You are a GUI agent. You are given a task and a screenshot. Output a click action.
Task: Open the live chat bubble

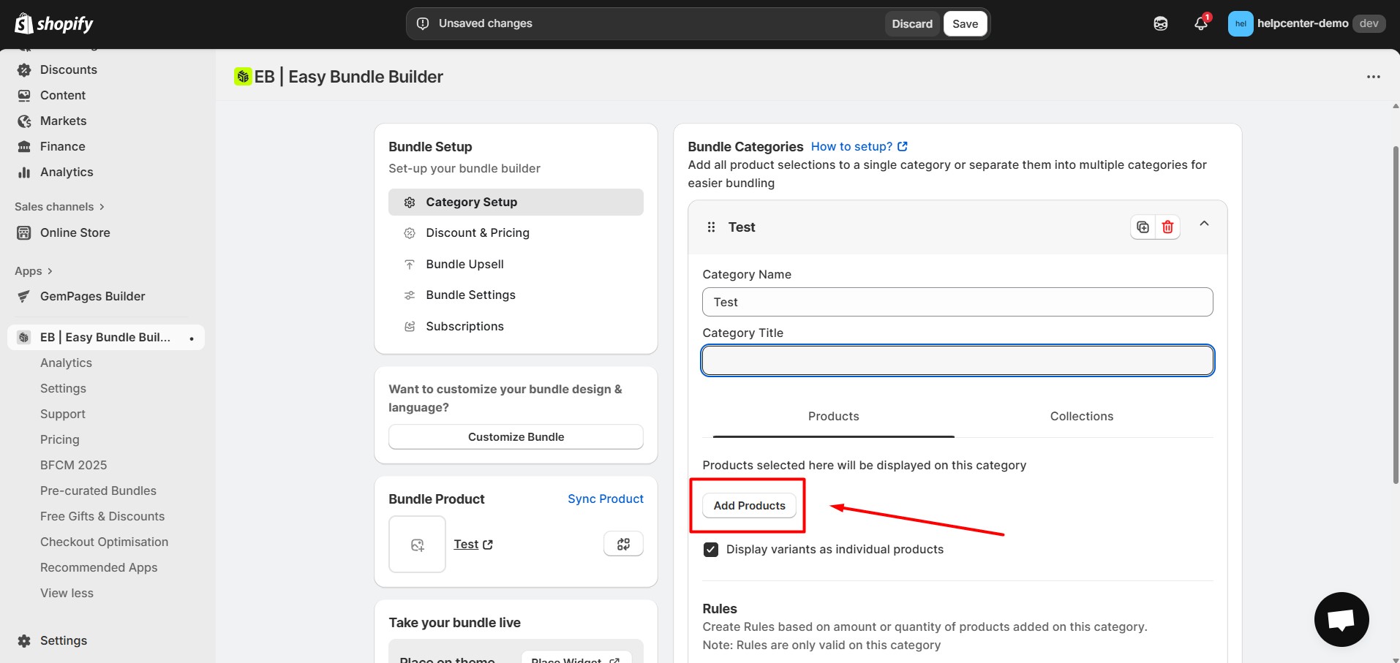click(1341, 619)
